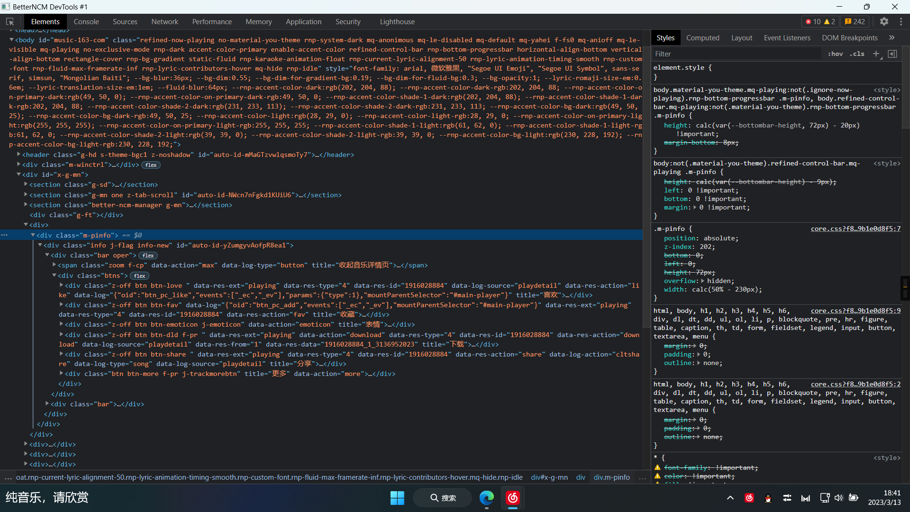Open DevTools settings gear
910x512 pixels.
tap(884, 21)
